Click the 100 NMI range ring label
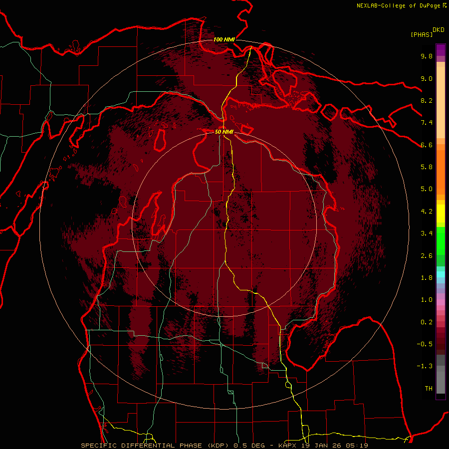The height and width of the screenshot is (449, 449). pyautogui.click(x=224, y=39)
